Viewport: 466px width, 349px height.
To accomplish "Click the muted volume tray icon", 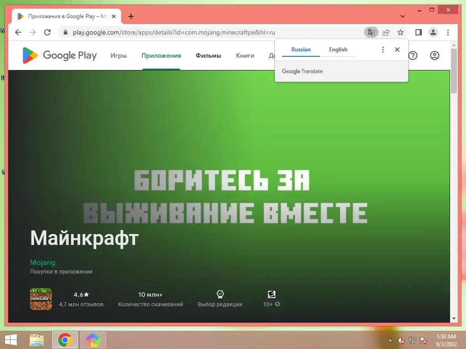I will point(401,340).
